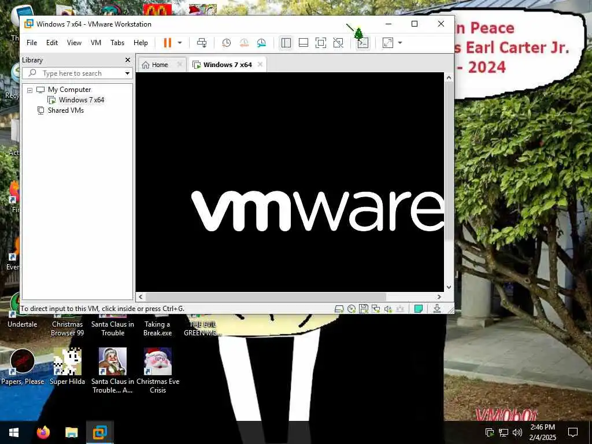
Task: Select Santa Claus in Trouble... A... icon
Action: [x=113, y=371]
